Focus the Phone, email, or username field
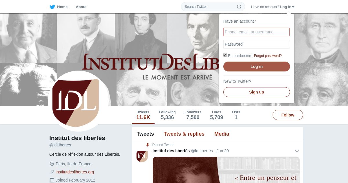348x183 pixels. coord(257,32)
